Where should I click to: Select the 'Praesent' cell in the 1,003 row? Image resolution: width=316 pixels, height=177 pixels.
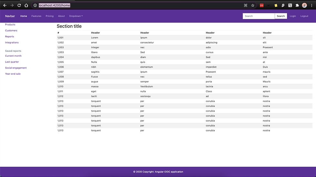point(268,48)
